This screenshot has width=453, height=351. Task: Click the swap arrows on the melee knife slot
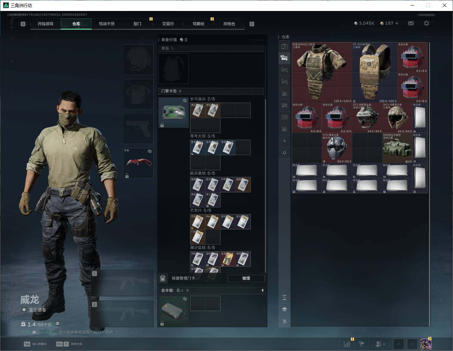[150, 151]
